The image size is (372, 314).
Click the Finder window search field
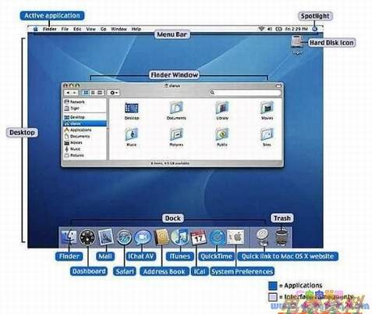pyautogui.click(x=245, y=92)
